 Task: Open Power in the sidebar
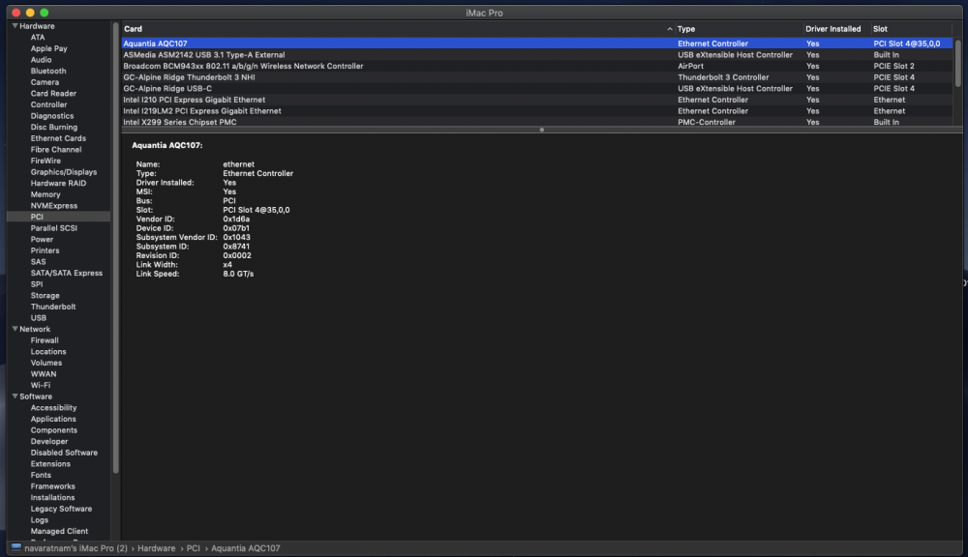click(x=42, y=239)
